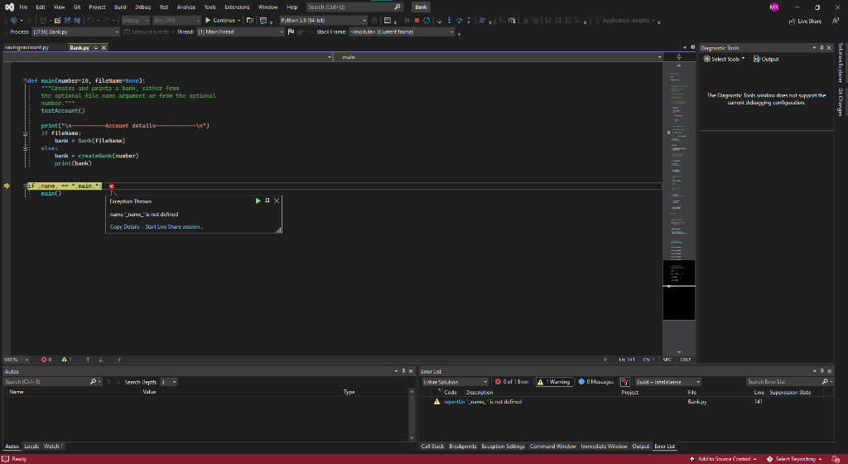Open the Build + IntelliSense dropdown
Viewport: 848px width, 464px height.
coord(668,382)
